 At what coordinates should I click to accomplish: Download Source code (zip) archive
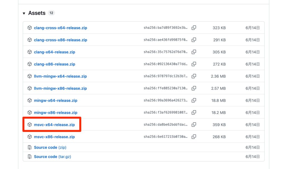tap(50, 147)
